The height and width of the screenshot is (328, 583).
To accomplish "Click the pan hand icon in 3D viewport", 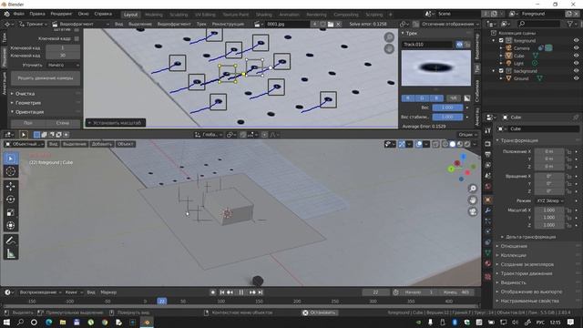I will click(473, 200).
